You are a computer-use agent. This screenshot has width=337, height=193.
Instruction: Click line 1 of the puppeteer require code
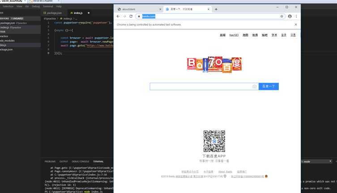83,23
